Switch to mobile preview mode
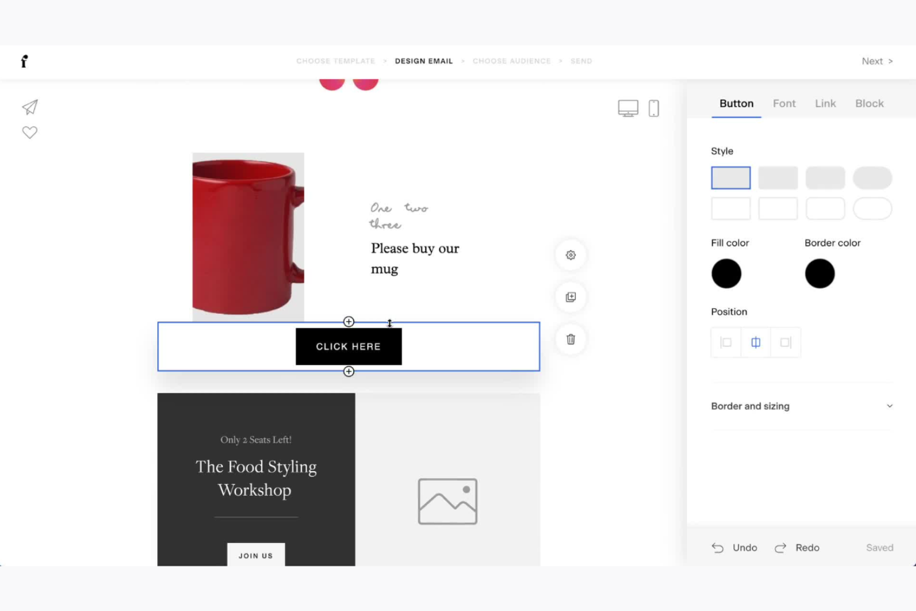The height and width of the screenshot is (611, 916). point(654,108)
